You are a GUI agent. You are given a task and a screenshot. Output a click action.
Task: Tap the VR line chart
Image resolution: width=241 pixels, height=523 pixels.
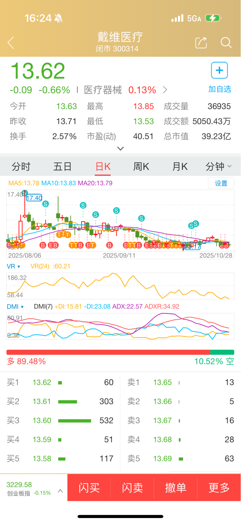tap(120, 286)
